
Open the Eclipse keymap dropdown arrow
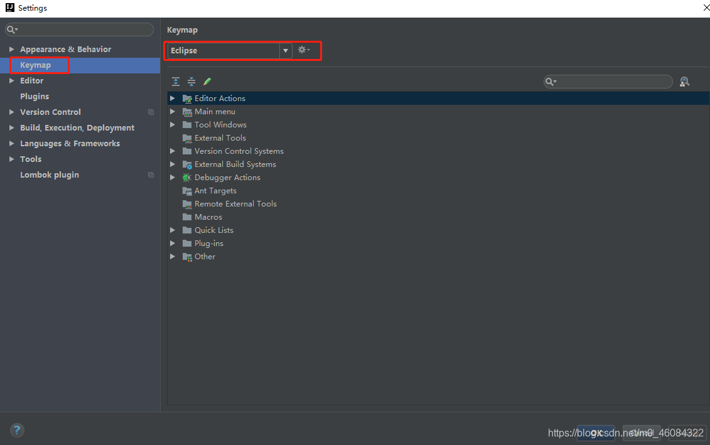(285, 51)
